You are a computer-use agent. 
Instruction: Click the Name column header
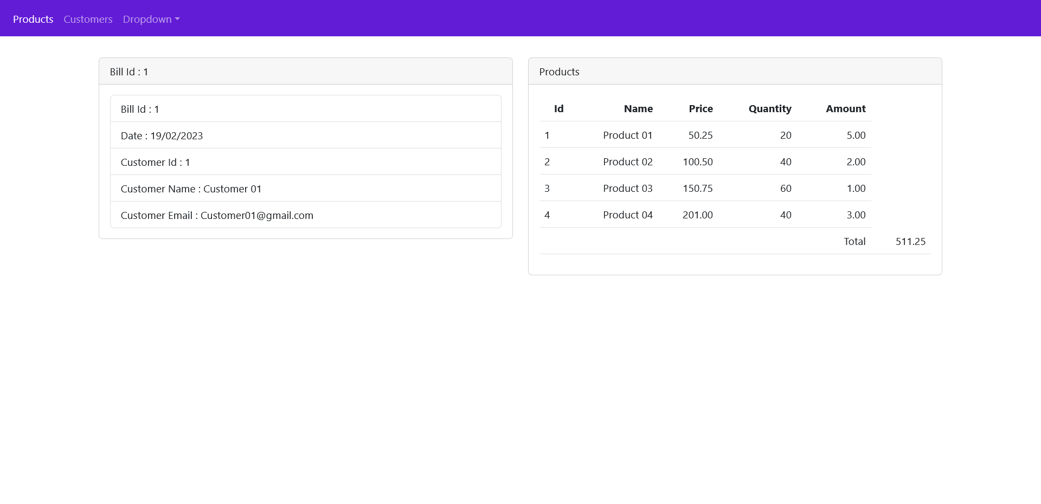click(x=638, y=108)
